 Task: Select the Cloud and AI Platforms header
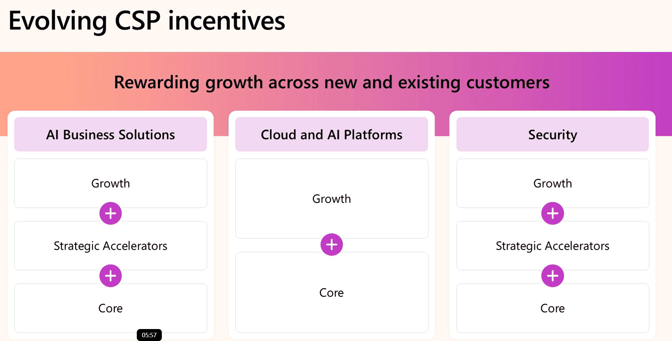[x=332, y=134]
